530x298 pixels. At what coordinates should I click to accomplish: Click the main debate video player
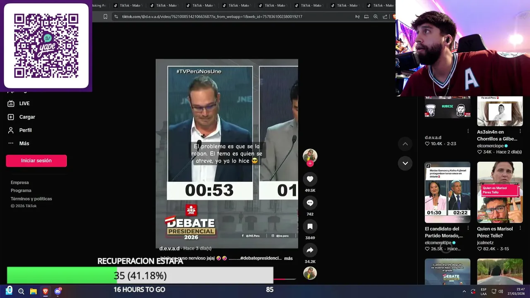tap(226, 154)
